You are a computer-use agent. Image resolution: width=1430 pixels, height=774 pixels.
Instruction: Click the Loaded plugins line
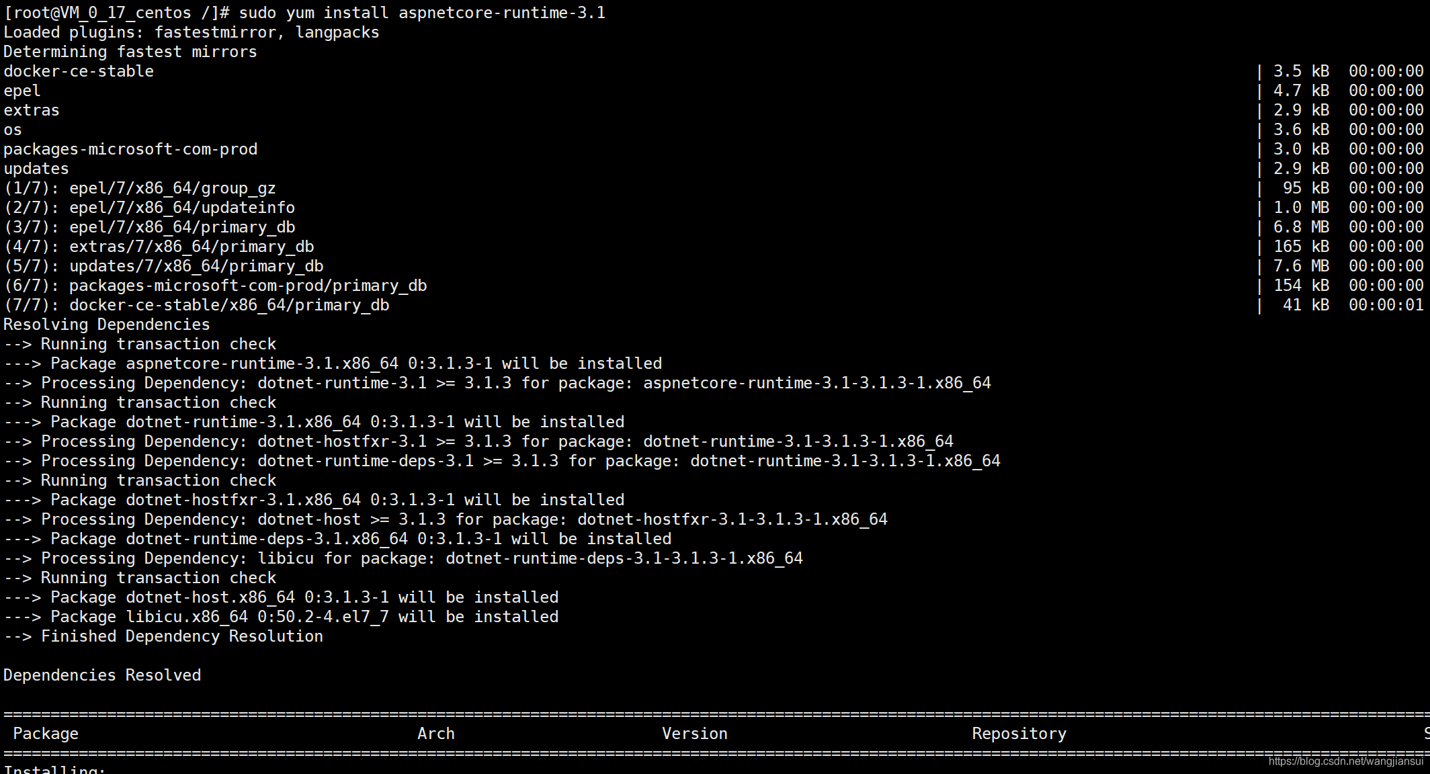pyautogui.click(x=192, y=32)
